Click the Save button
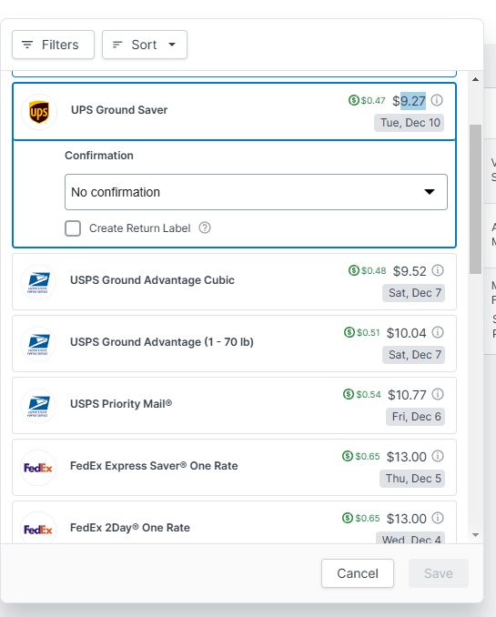This screenshot has height=617, width=496. [439, 573]
